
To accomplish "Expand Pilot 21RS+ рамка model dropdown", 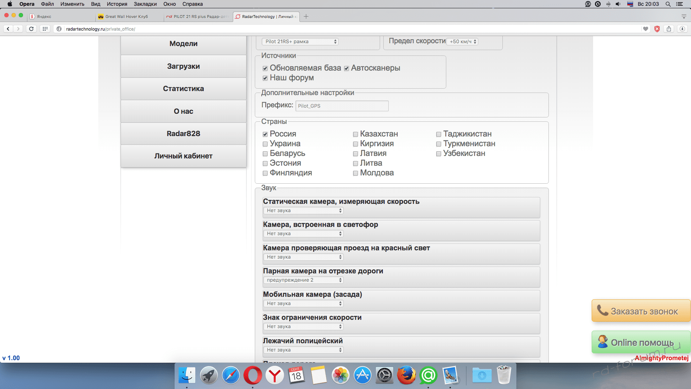I will click(300, 41).
